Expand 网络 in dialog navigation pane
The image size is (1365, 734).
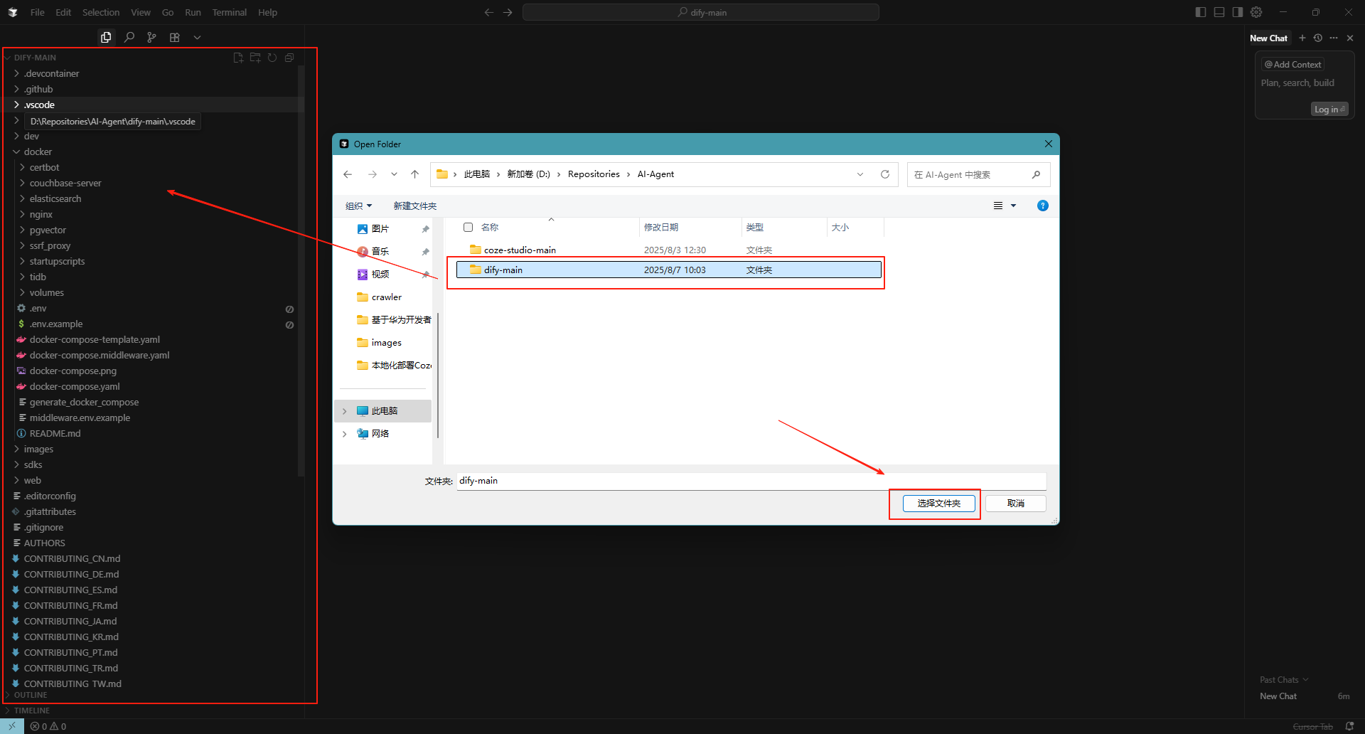coord(345,434)
